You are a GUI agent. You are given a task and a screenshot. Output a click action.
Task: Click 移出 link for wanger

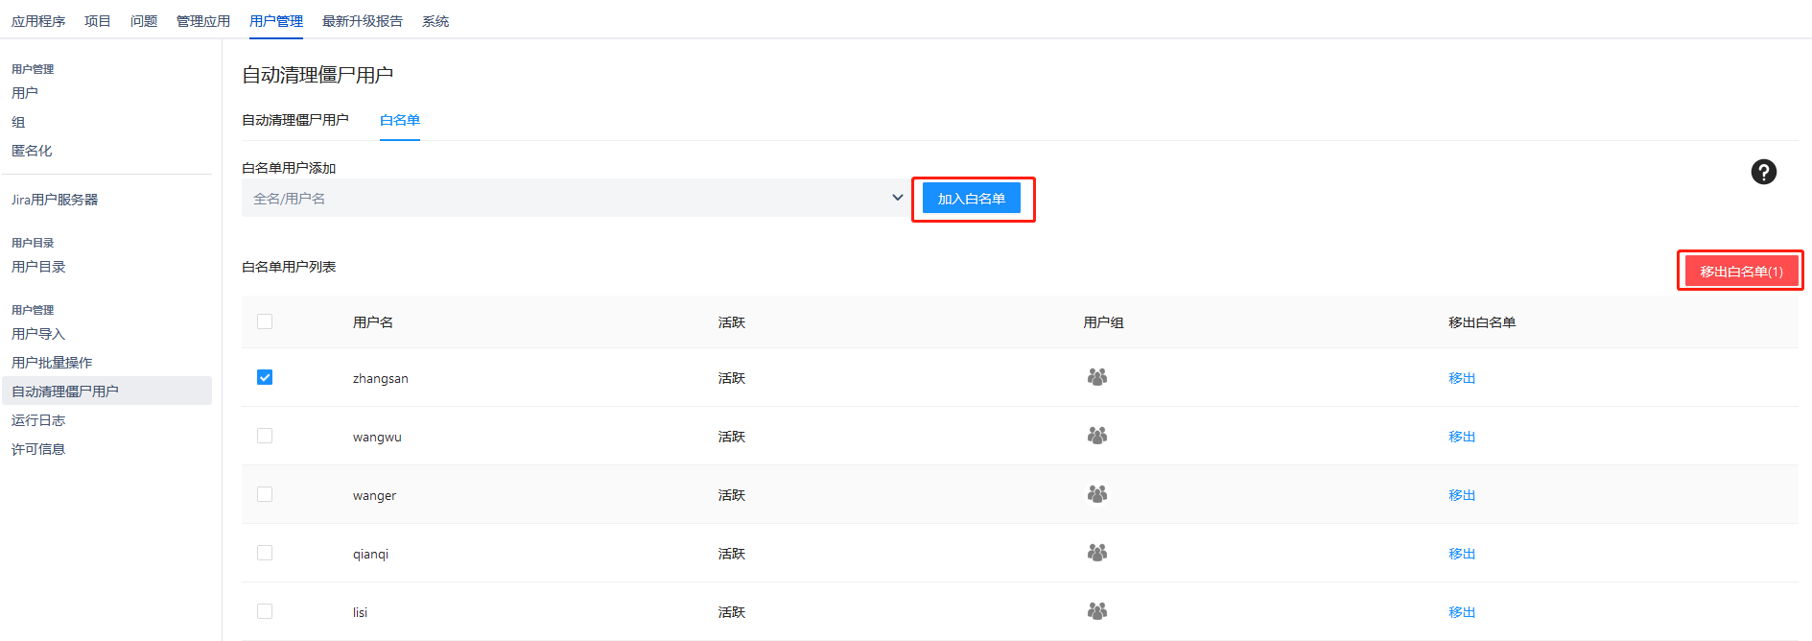[x=1462, y=495]
